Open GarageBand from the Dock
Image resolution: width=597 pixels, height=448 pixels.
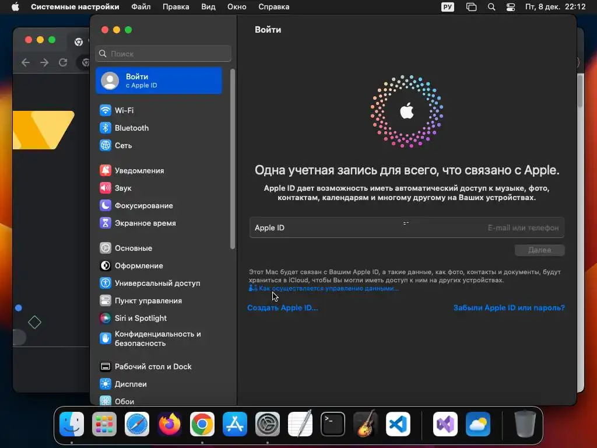(366, 424)
